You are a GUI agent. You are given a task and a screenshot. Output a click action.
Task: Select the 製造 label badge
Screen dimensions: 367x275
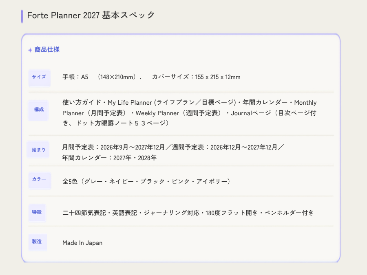click(38, 242)
